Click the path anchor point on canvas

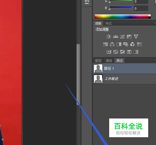(x=2, y=139)
